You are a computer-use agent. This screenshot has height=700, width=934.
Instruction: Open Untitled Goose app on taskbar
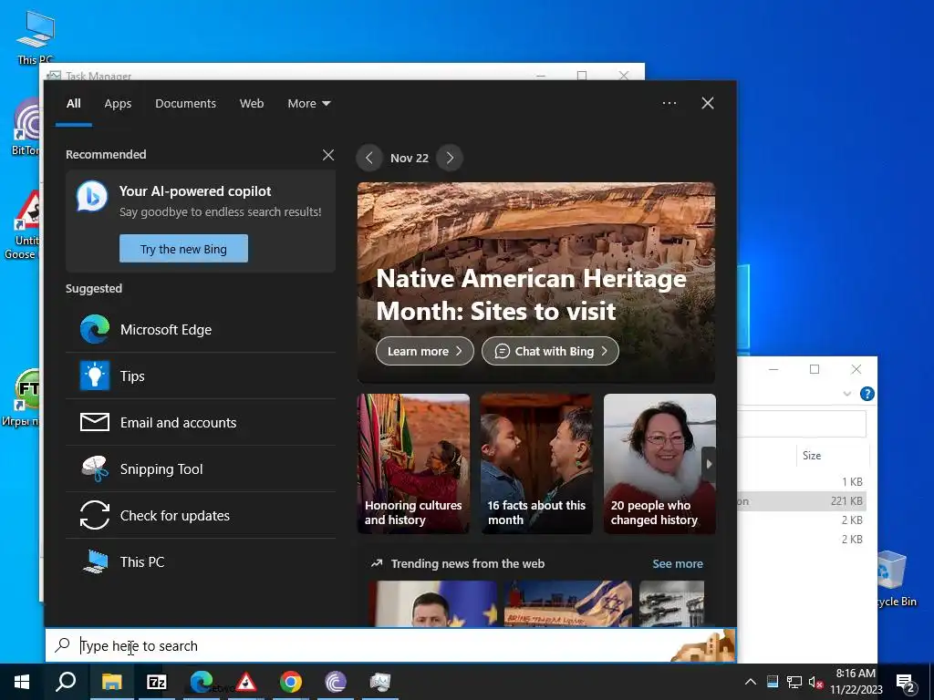(x=246, y=682)
